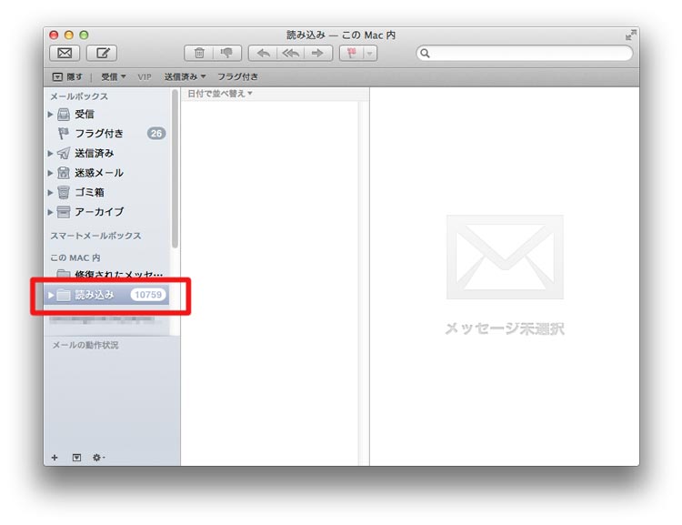This screenshot has height=525, width=682.
Task: Click the この MAC 内 section header
Action: tap(75, 257)
